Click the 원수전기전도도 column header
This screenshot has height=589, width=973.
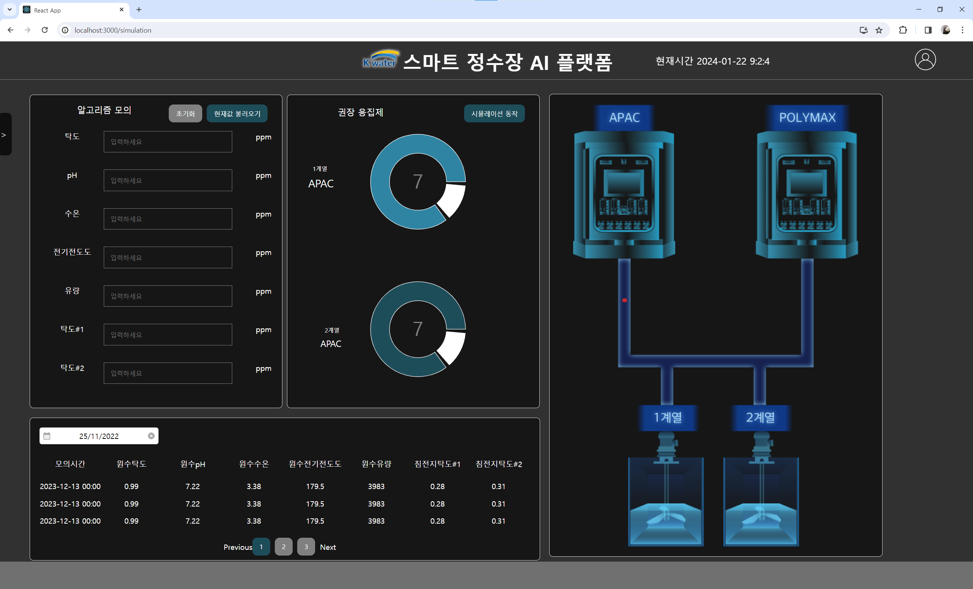315,464
